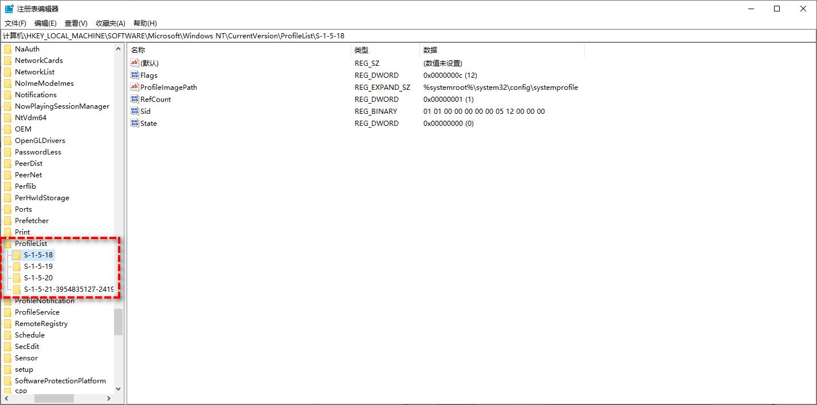Select the SecEdit key
The height and width of the screenshot is (405, 817).
(27, 347)
